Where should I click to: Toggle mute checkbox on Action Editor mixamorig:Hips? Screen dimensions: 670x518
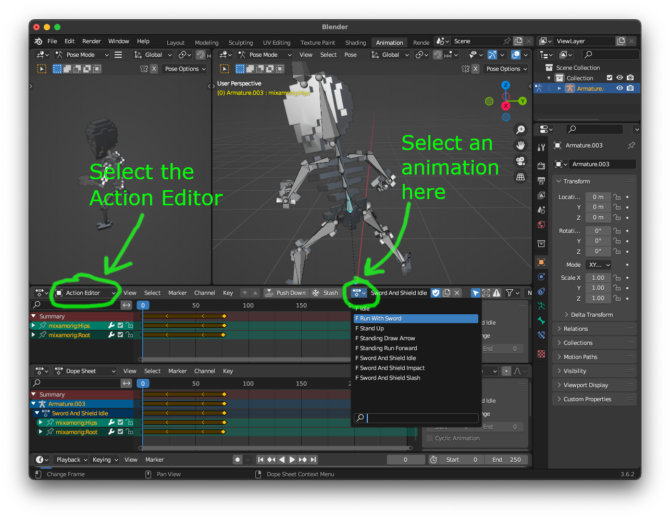(120, 326)
